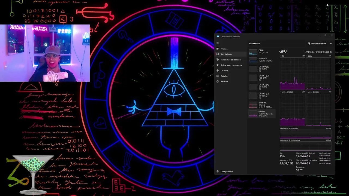The height and width of the screenshot is (196, 349).
Task: Click the Video Decode usage graph
Action: (318, 110)
